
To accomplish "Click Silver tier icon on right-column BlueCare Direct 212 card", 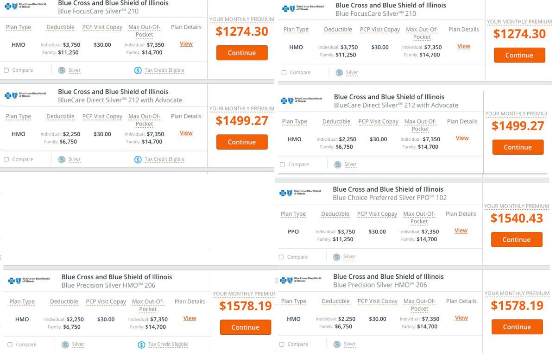I will [338, 164].
